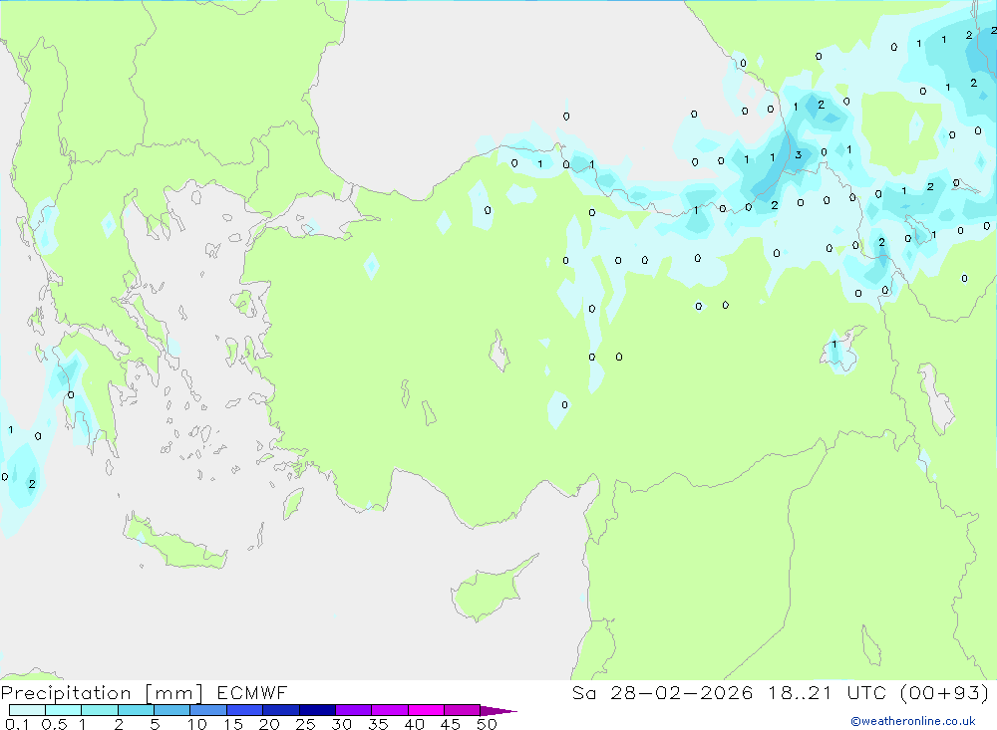Viewport: 997px width, 730px height.
Task: Click the 0.5–1 mm legend swatch
Action: click(x=63, y=710)
